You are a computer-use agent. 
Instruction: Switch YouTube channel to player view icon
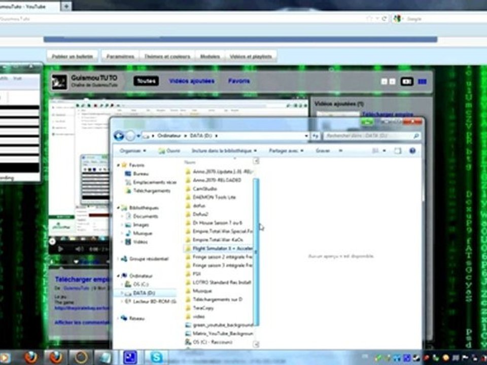point(407,82)
